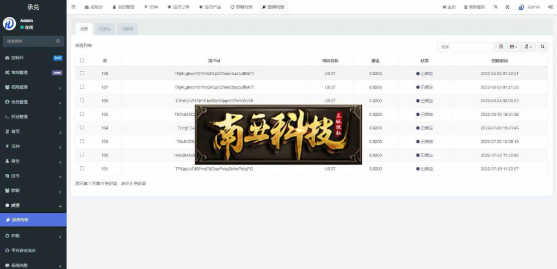557x269 pixels.
Task: Click the 常规管理 gears icon in the sidebar
Action: [x=7, y=72]
